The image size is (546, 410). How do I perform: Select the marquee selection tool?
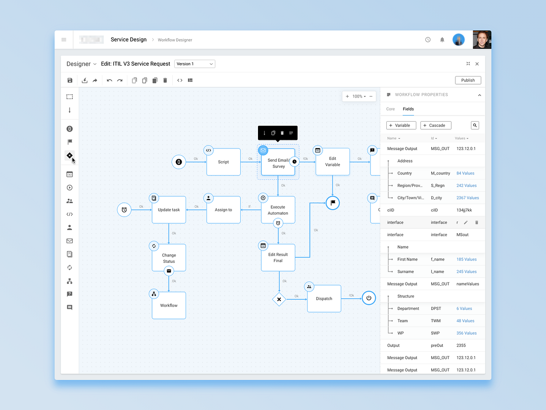[x=70, y=96]
